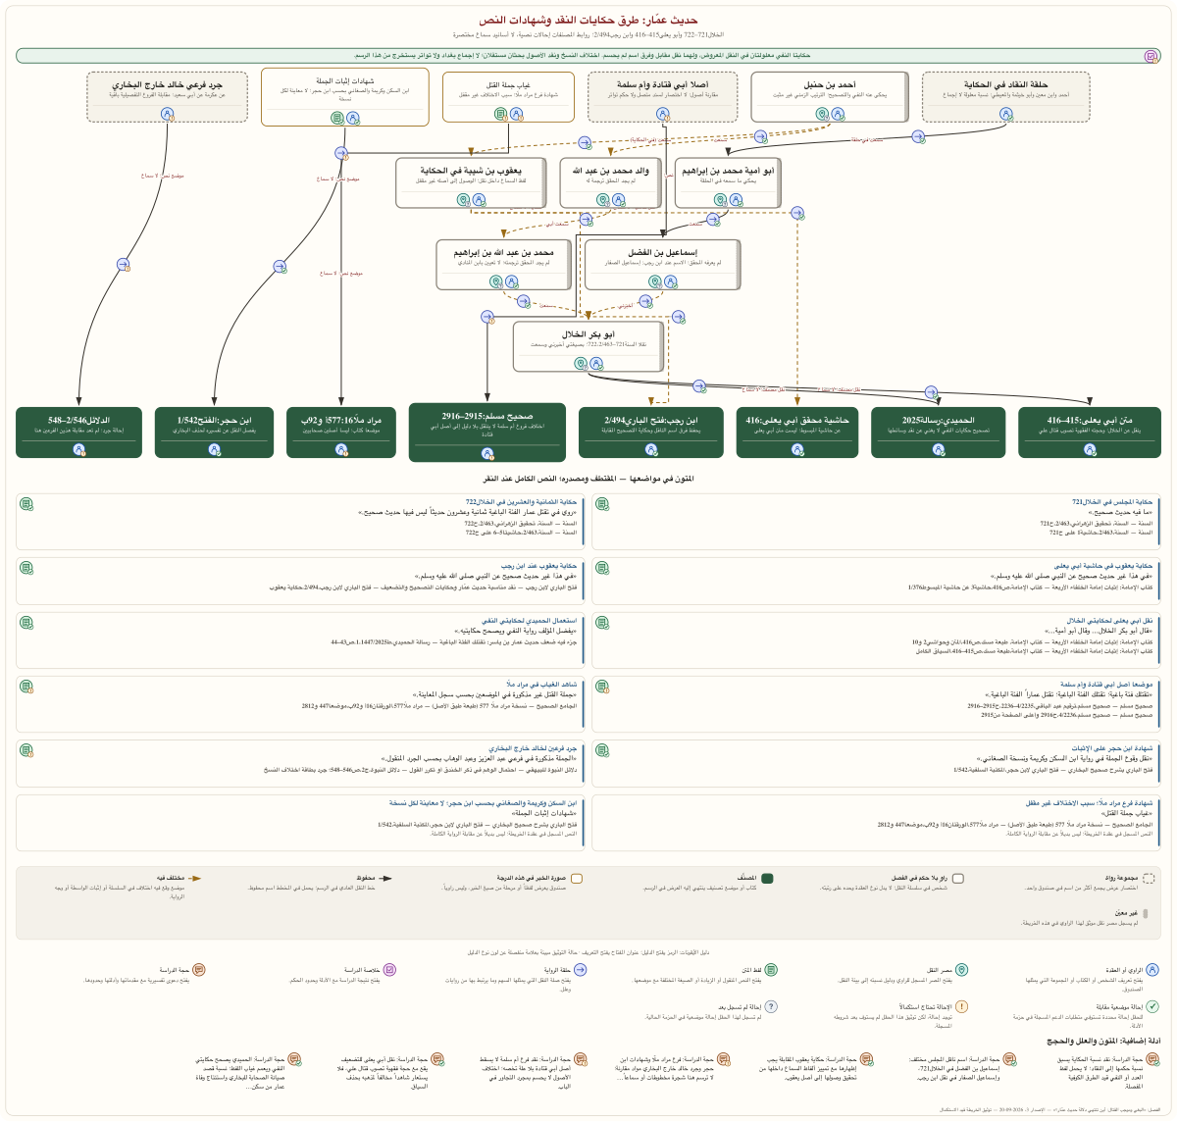Click خلاصة الدراسة purple icon in legend
The width and height of the screenshot is (1177, 1122).
pos(390,970)
